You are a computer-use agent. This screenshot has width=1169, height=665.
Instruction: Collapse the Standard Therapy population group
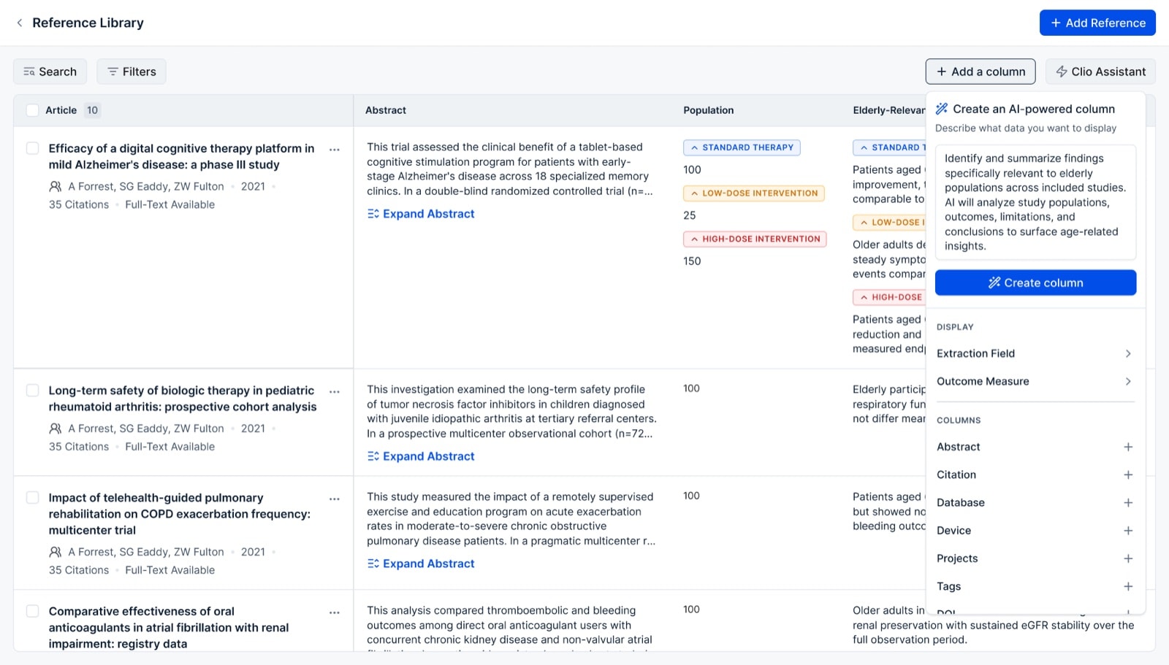point(742,147)
